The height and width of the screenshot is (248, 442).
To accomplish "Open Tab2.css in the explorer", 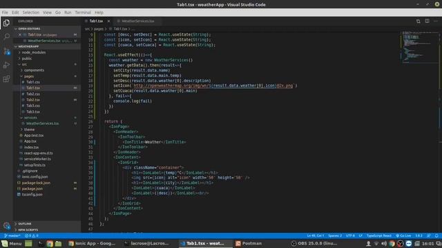I will click(33, 94).
